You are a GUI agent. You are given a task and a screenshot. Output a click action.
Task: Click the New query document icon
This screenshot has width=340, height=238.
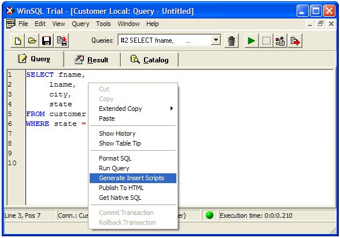18,40
